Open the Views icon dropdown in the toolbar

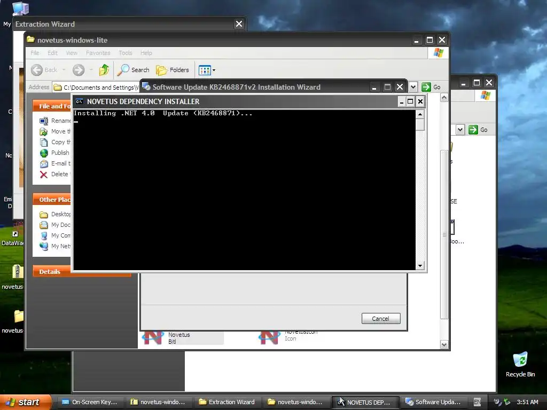[x=207, y=70]
